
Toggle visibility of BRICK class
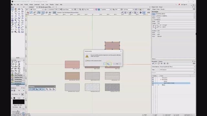click(x=153, y=82)
